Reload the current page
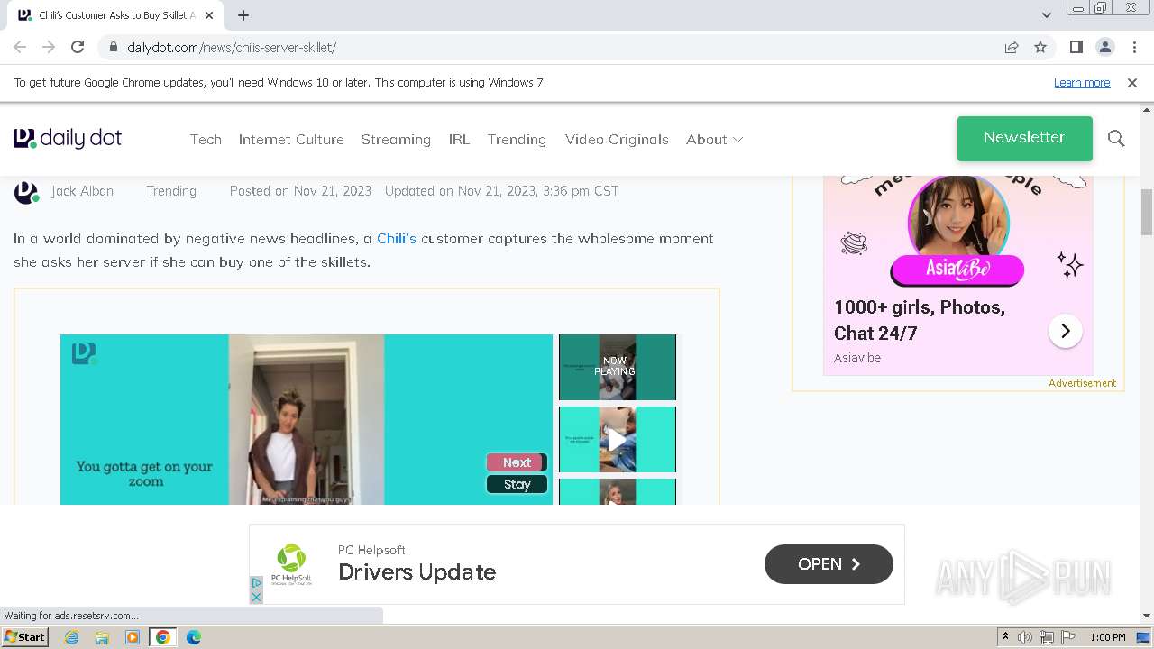 pos(78,47)
